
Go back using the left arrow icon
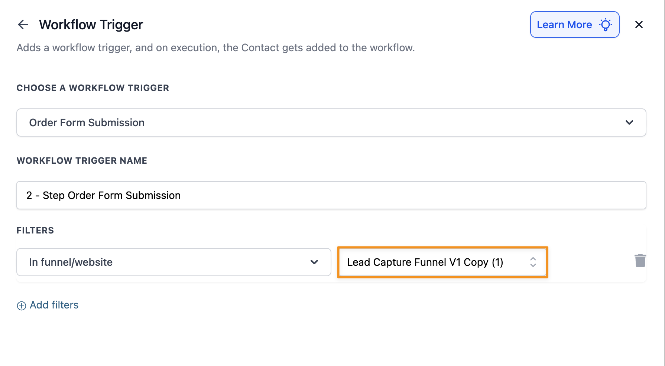pyautogui.click(x=23, y=24)
